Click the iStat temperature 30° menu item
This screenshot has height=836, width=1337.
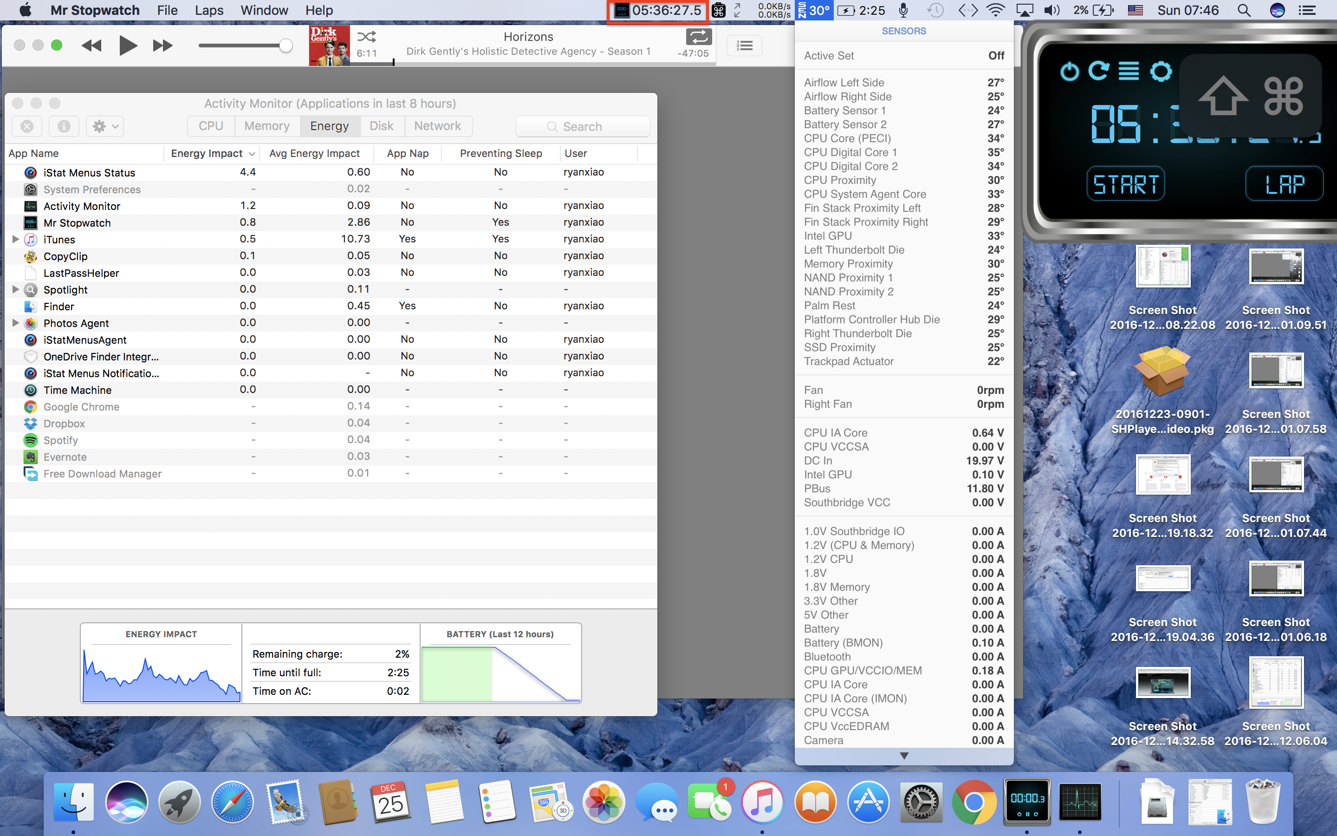click(813, 10)
